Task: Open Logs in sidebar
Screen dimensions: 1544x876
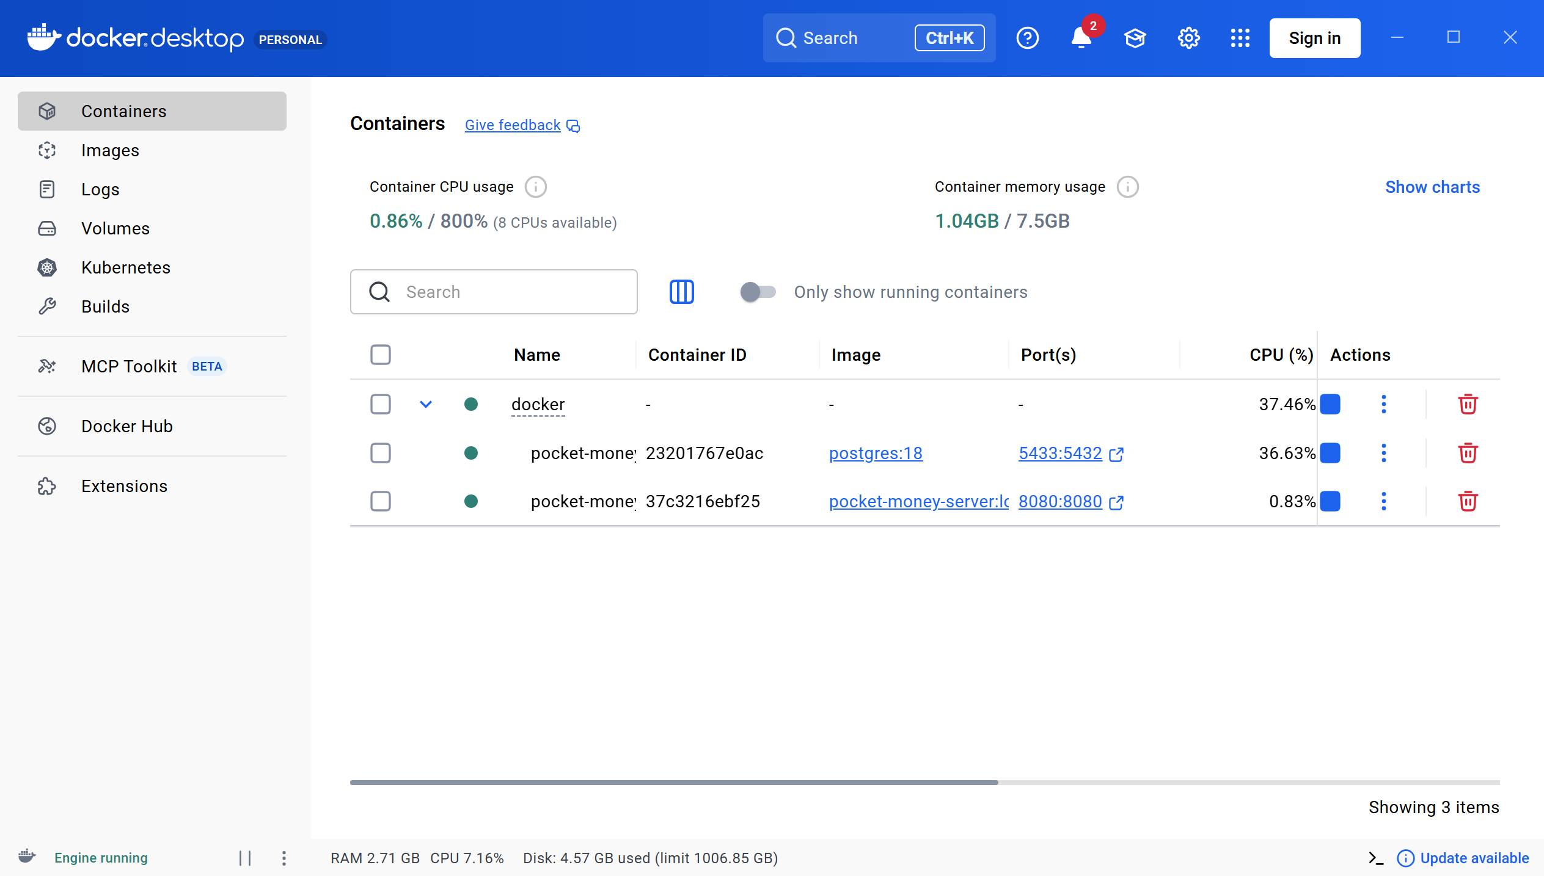Action: click(152, 189)
